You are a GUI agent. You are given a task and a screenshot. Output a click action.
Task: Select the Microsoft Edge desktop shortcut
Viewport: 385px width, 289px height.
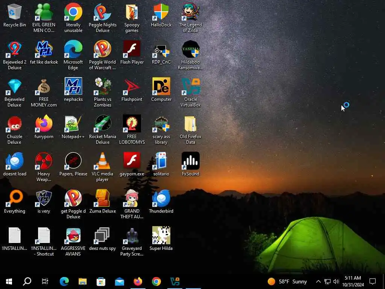coord(73,56)
